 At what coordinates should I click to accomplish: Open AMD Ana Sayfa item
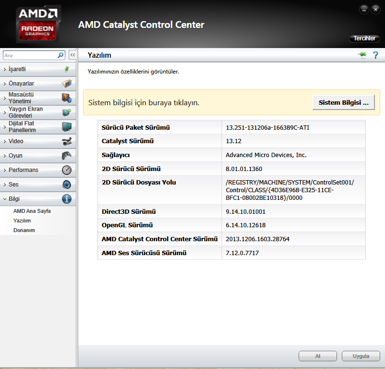[x=32, y=211]
